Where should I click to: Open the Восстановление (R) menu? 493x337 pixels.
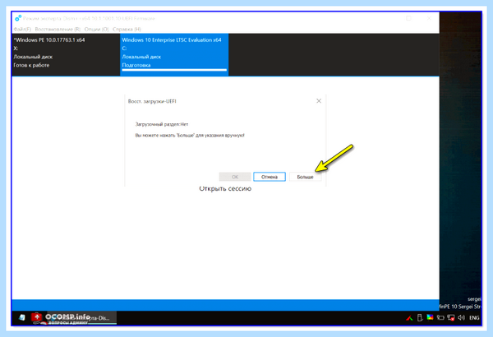click(x=58, y=29)
